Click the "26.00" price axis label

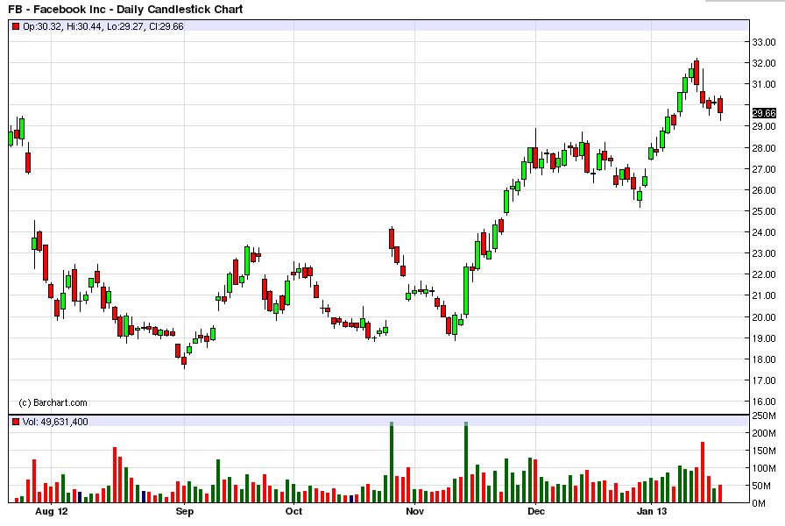[x=764, y=190]
